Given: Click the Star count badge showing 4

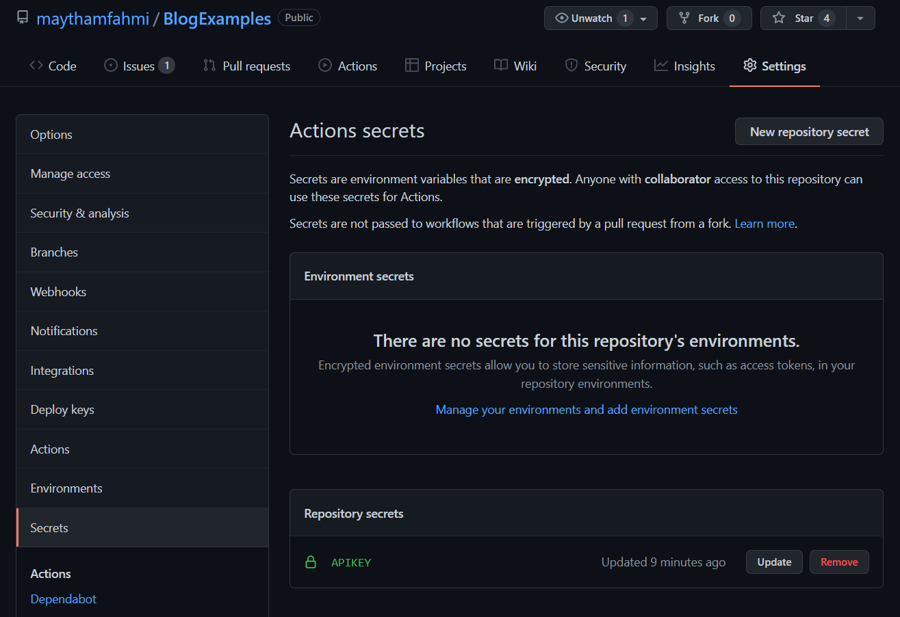Looking at the screenshot, I should [x=827, y=18].
